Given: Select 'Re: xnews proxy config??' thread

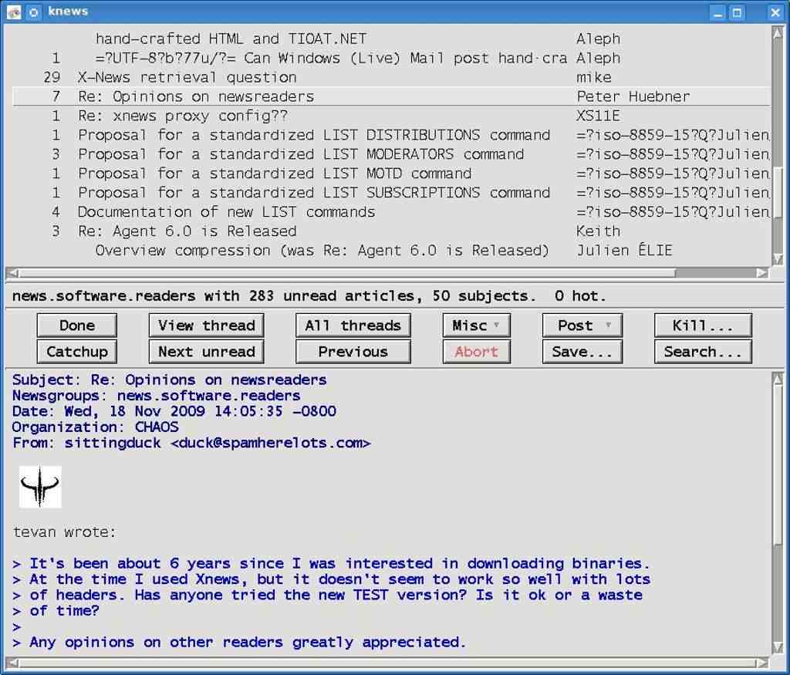Looking at the screenshot, I should click(x=183, y=116).
